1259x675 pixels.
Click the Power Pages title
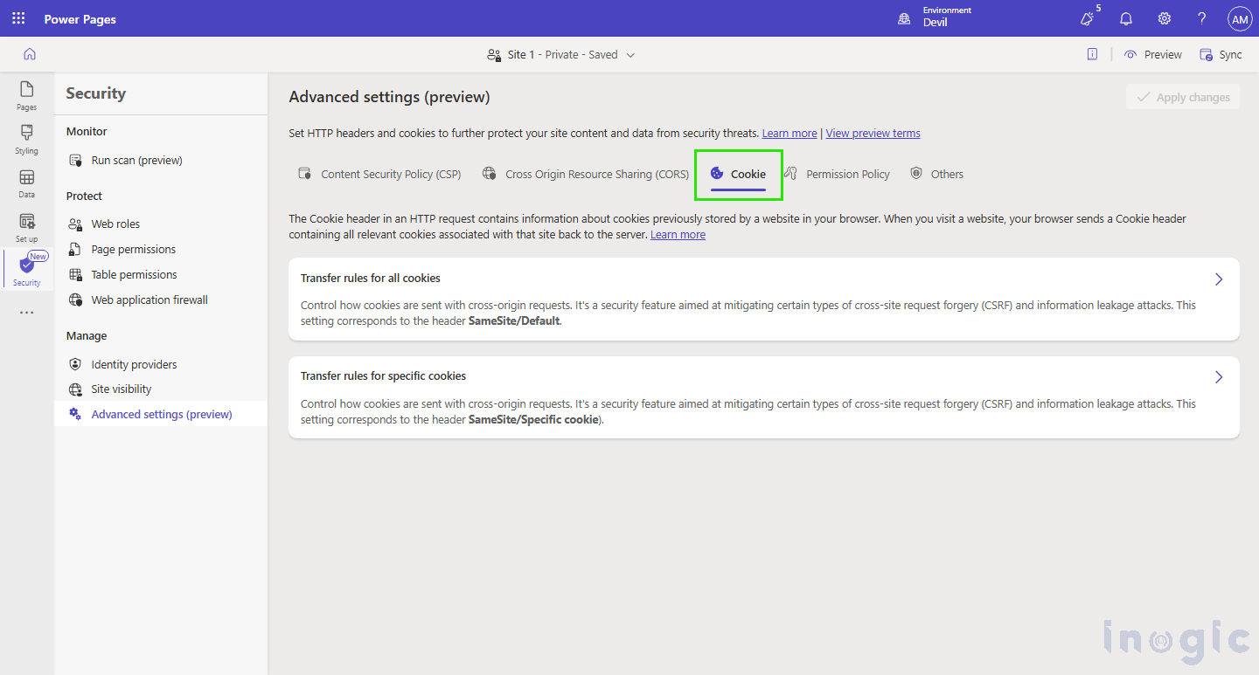click(x=80, y=19)
